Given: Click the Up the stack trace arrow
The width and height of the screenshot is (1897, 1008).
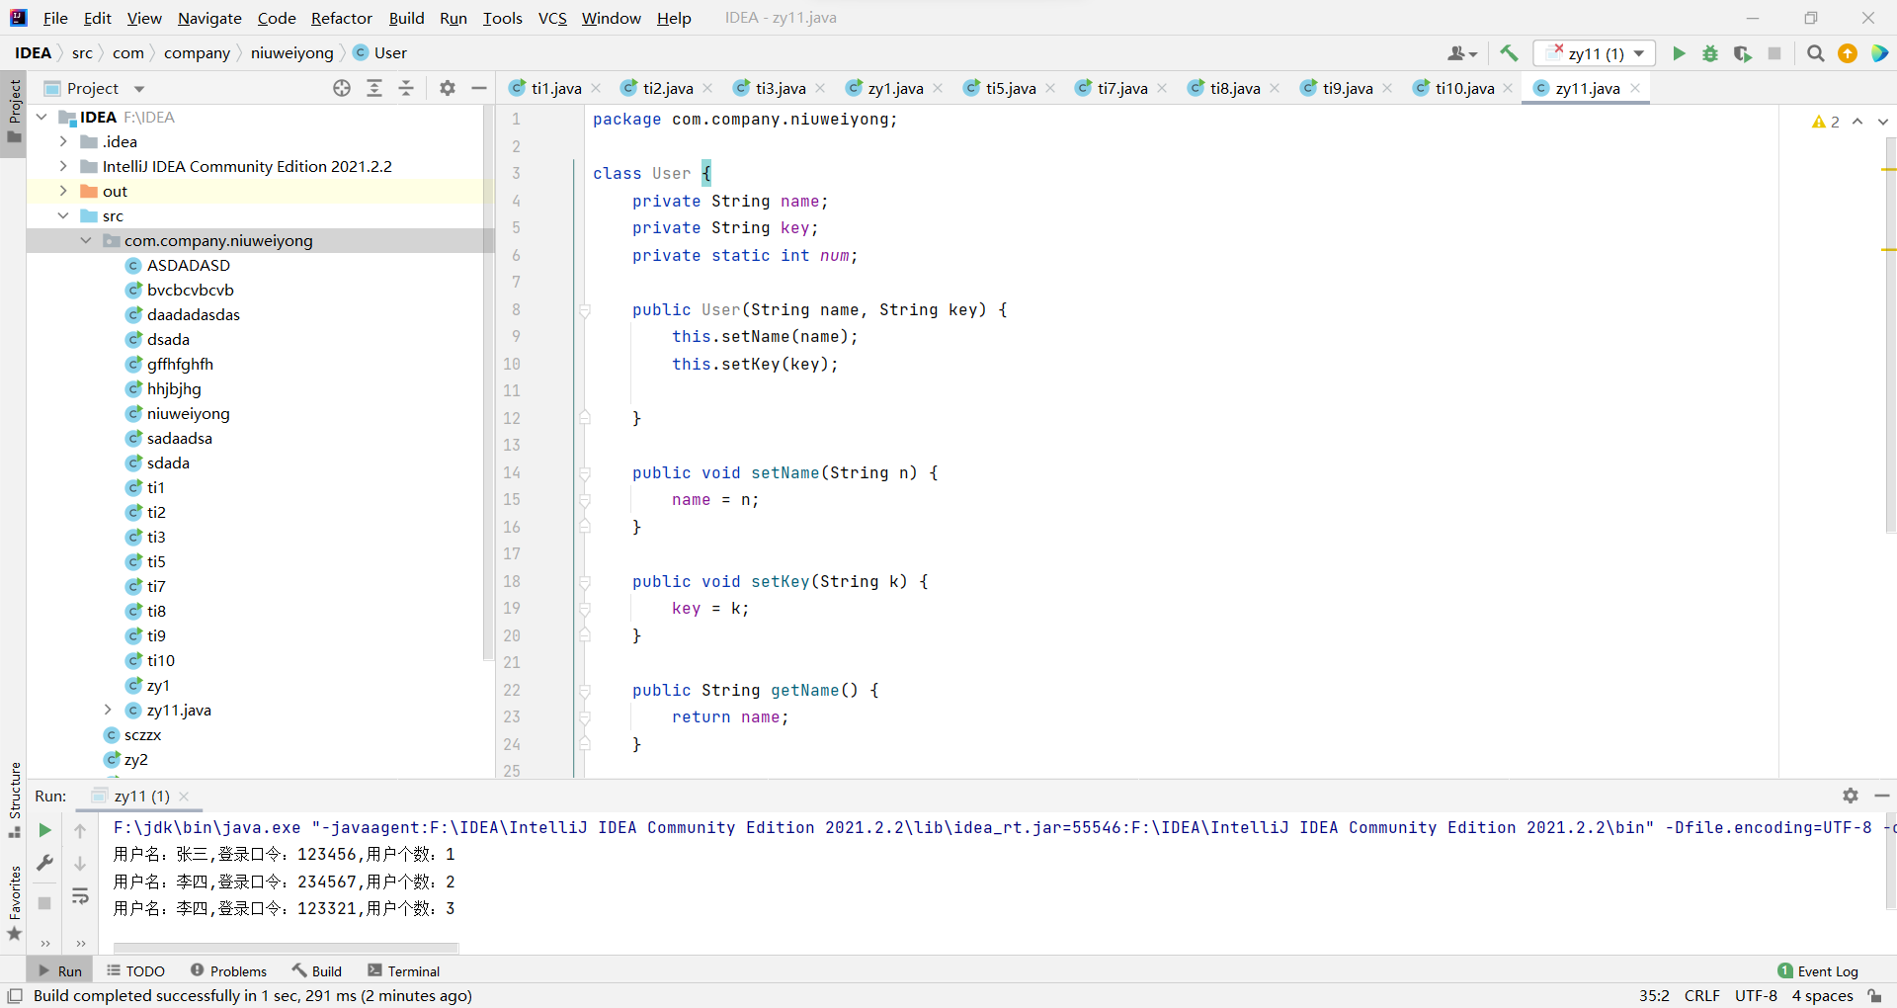Looking at the screenshot, I should (80, 830).
